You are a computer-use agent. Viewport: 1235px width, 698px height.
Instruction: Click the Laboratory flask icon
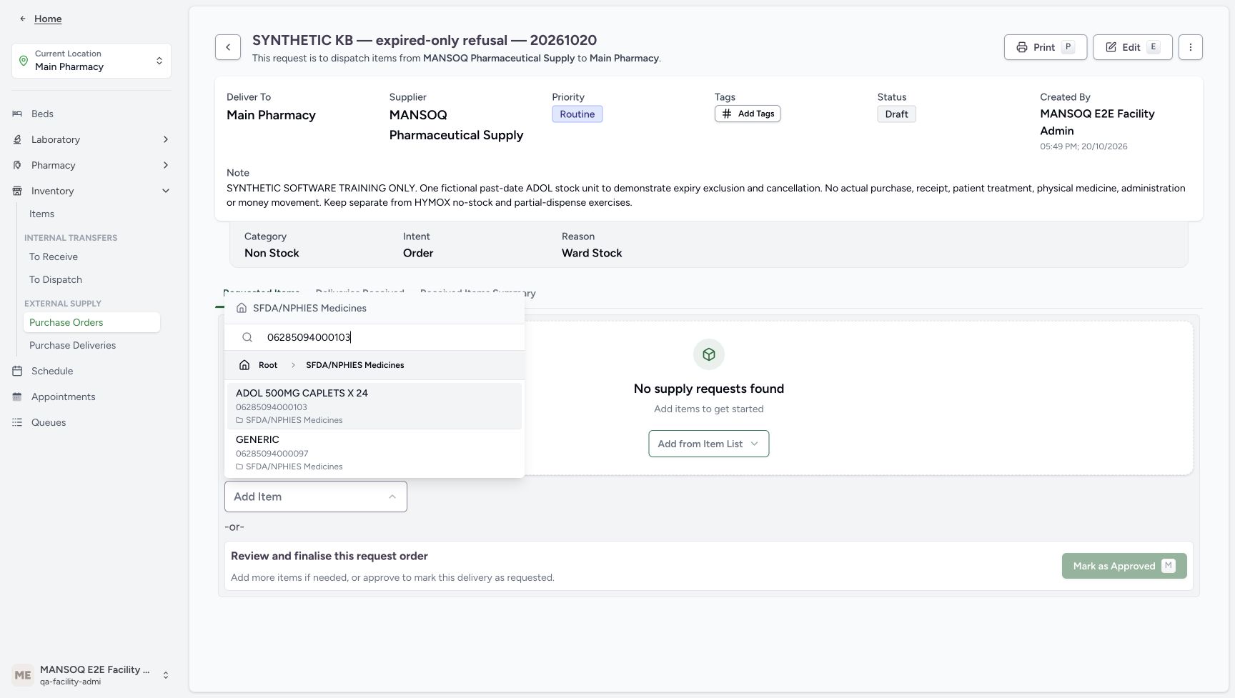(x=17, y=139)
